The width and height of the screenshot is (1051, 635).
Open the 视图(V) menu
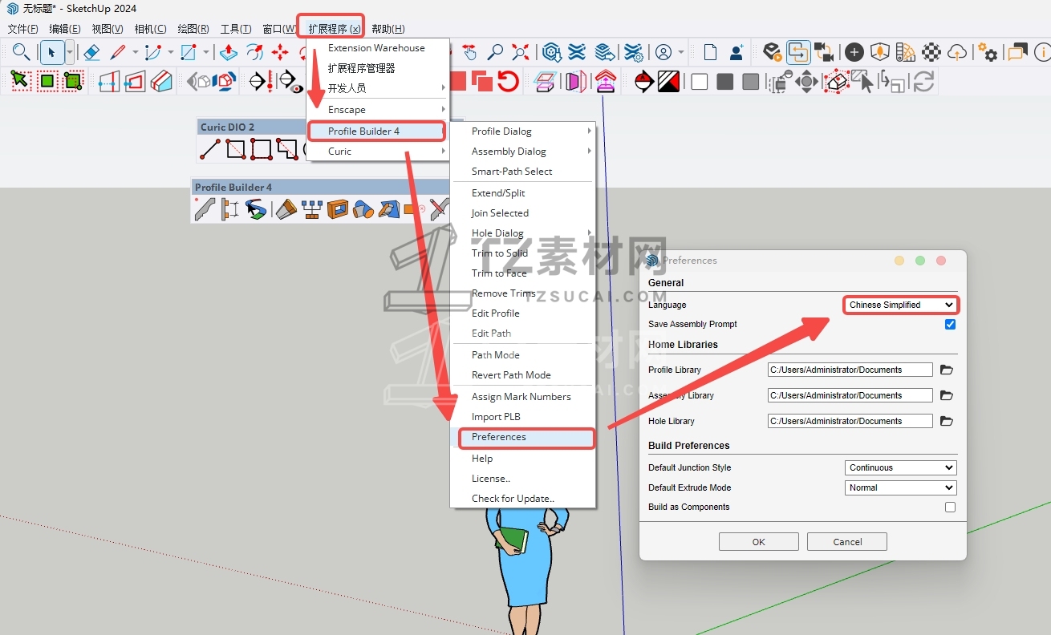point(108,29)
